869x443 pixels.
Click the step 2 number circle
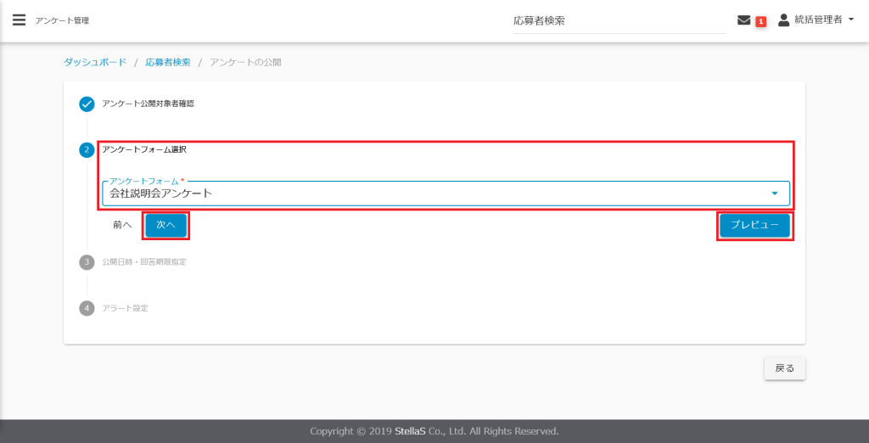[x=87, y=149]
